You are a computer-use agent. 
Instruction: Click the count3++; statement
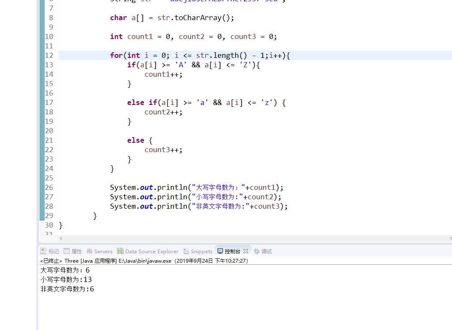click(x=163, y=150)
